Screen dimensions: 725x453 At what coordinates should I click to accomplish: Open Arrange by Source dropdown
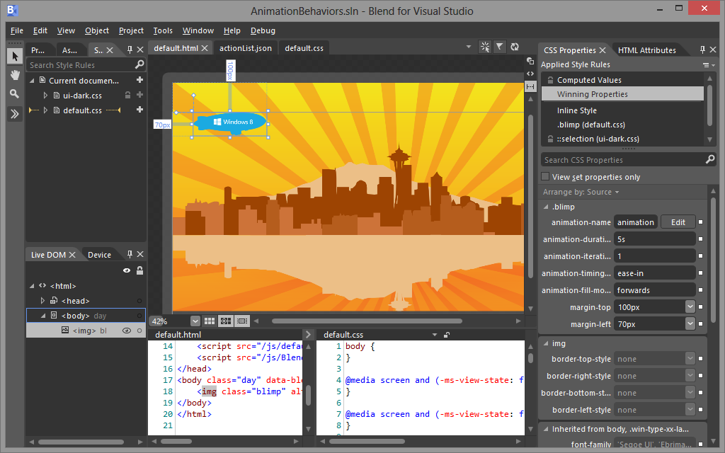pyautogui.click(x=581, y=192)
